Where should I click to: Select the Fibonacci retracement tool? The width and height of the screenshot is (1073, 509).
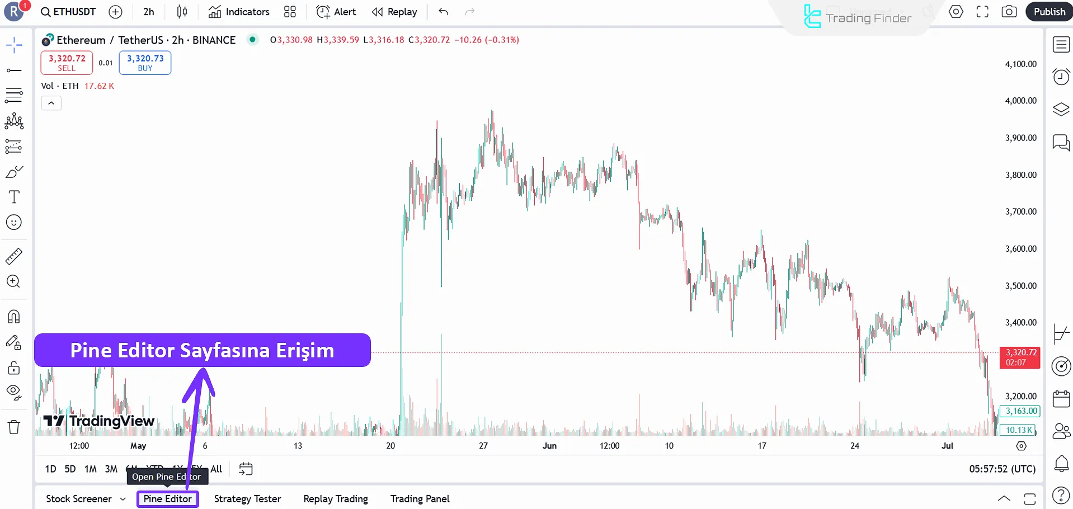pos(14,95)
